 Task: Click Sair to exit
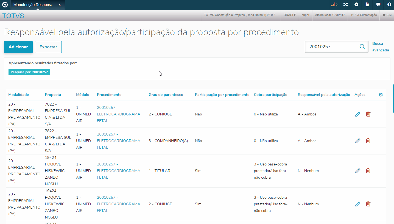tap(387, 15)
